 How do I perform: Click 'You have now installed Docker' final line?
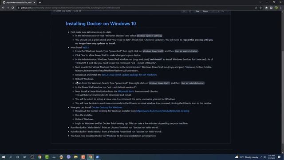click(113, 136)
